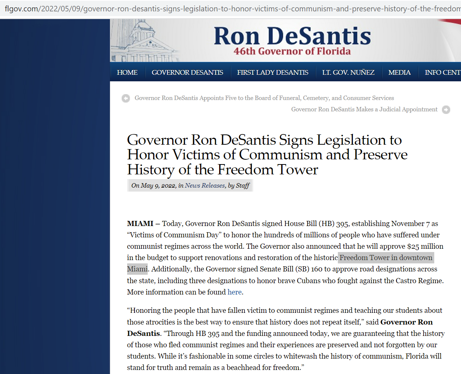Follow the 'here' more information link
The width and height of the screenshot is (461, 374).
click(x=235, y=292)
